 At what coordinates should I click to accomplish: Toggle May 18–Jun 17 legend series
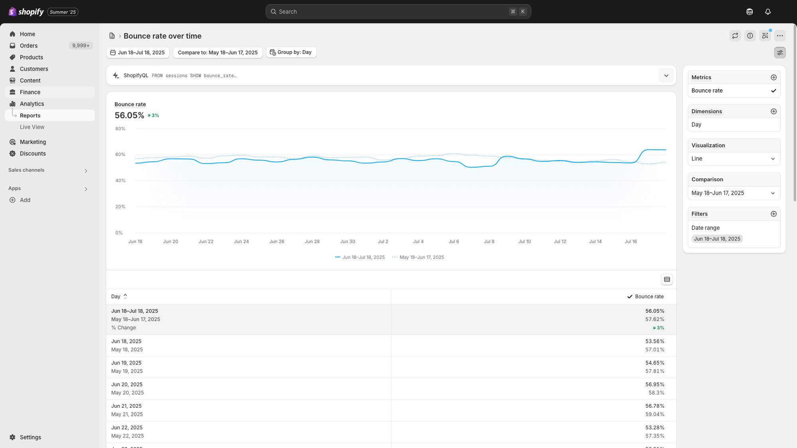click(x=418, y=257)
